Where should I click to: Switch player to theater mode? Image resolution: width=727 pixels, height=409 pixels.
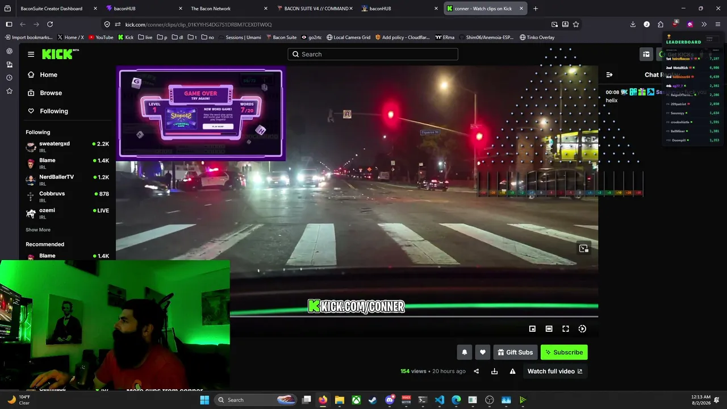pos(549,329)
